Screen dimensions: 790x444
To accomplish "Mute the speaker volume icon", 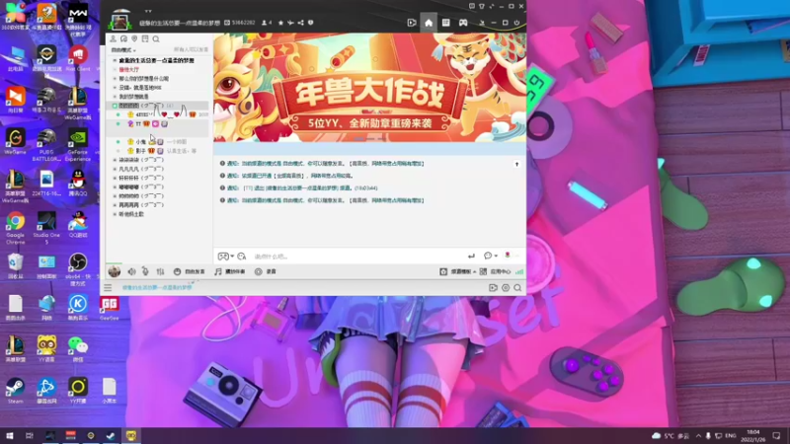I will tap(131, 271).
